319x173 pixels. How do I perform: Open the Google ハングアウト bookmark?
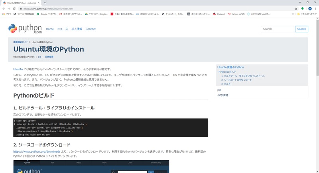[x=47, y=14]
